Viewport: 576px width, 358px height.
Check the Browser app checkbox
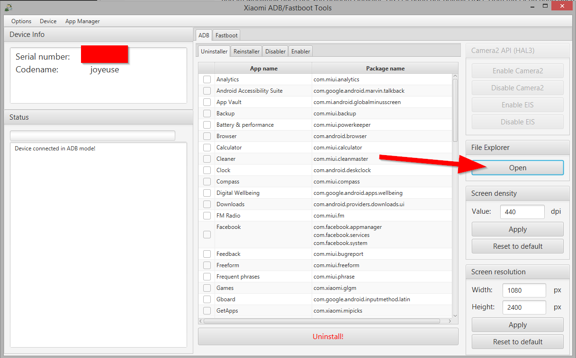click(207, 136)
